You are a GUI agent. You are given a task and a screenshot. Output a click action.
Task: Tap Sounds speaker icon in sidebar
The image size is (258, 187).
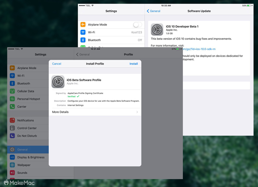(x=12, y=173)
